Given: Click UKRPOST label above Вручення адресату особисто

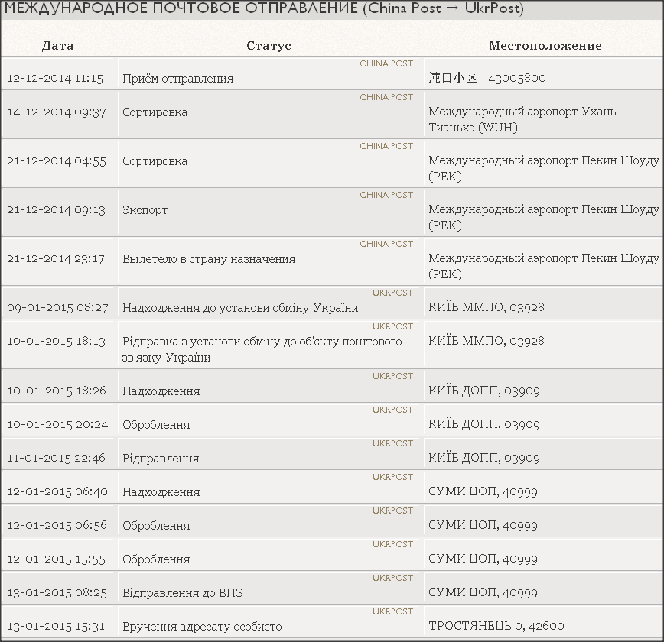Looking at the screenshot, I should 392,611.
